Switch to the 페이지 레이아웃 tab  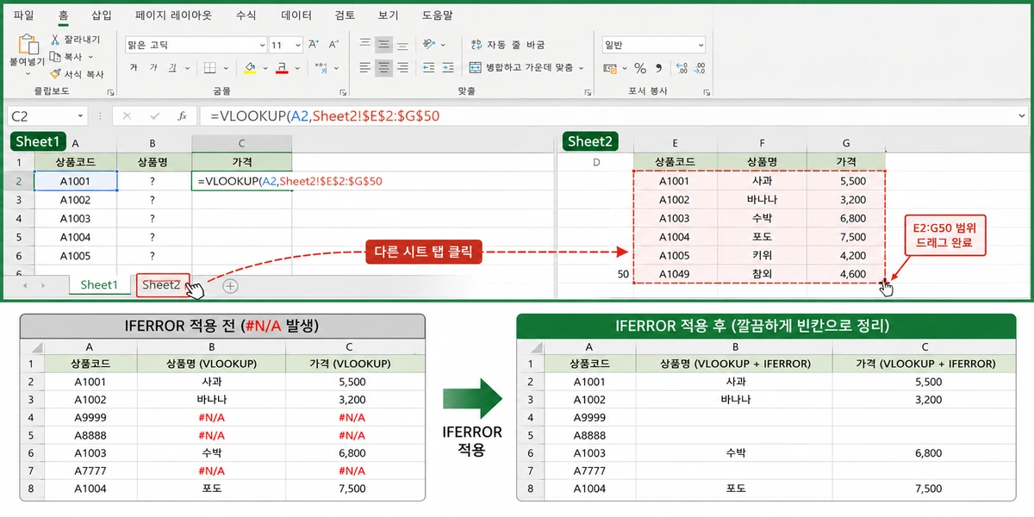pyautogui.click(x=173, y=16)
